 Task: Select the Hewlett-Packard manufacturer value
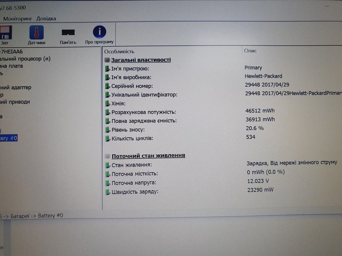click(x=263, y=76)
